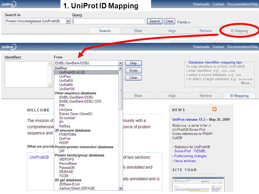Click the Identifiers box scroll-down arrow
The width and height of the screenshot is (259, 194).
(50, 85)
